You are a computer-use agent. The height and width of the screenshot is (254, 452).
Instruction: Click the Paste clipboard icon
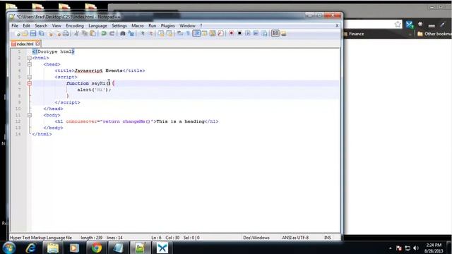(x=93, y=33)
